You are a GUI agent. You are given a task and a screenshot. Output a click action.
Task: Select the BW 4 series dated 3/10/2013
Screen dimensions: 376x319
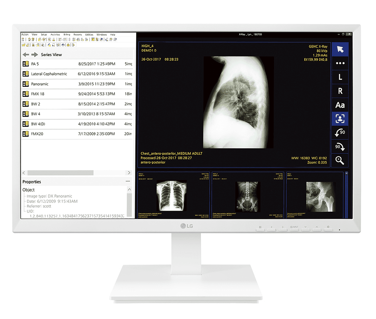pyautogui.click(x=77, y=114)
